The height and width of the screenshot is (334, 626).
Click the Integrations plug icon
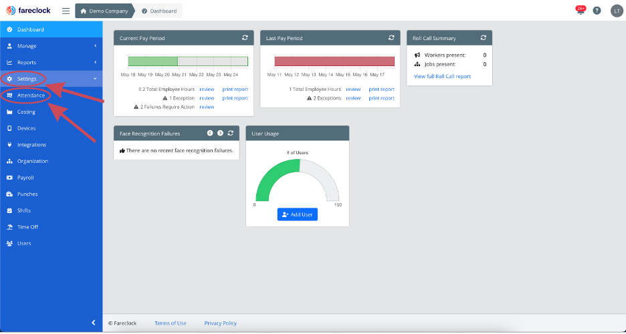[9, 145]
